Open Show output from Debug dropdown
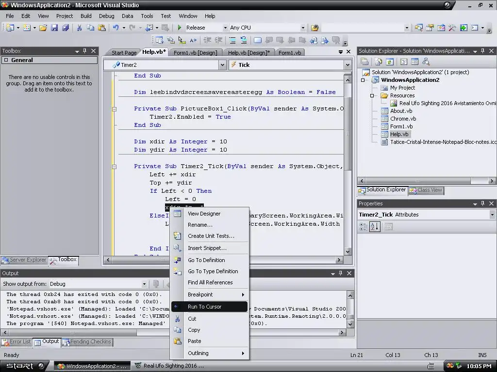Screen dimensions: 497x372 coord(144,284)
